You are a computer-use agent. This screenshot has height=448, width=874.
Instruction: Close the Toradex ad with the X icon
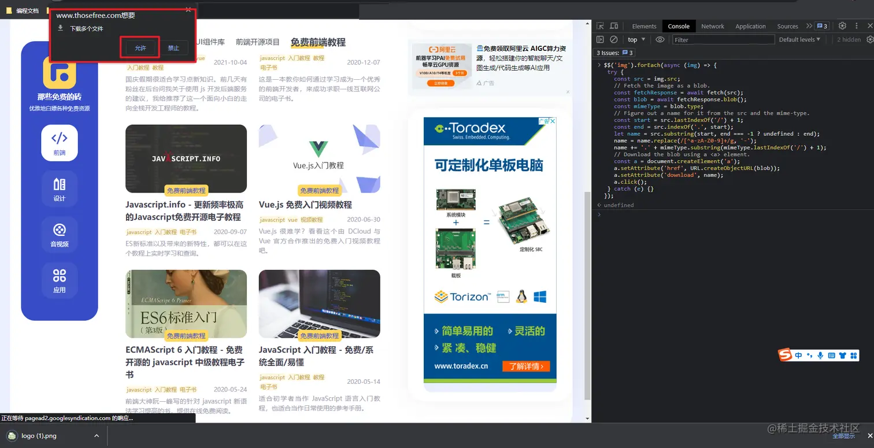(552, 121)
